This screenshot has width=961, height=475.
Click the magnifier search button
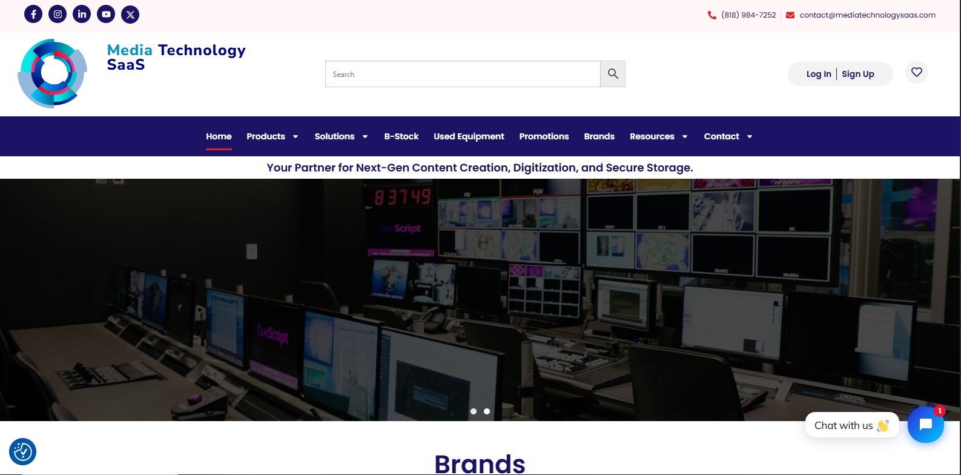pos(613,74)
